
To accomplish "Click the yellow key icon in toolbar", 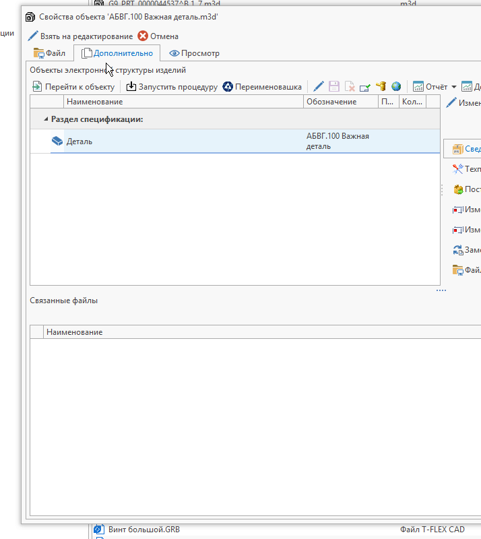I will pyautogui.click(x=381, y=87).
